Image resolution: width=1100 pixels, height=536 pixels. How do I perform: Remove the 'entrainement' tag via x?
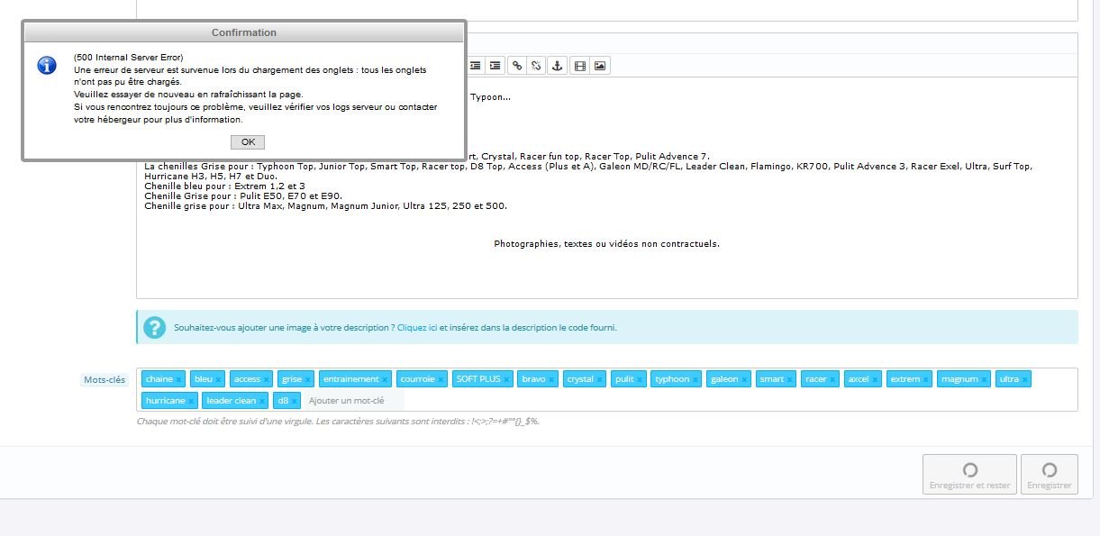coord(385,380)
